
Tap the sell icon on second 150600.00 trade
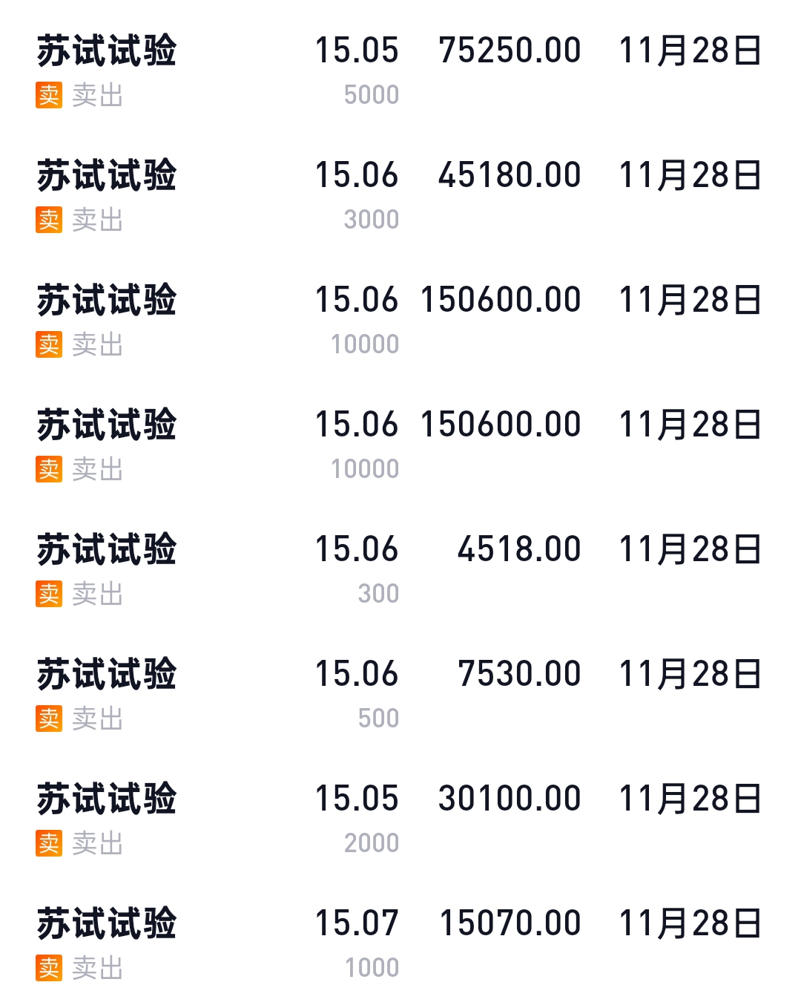(49, 469)
